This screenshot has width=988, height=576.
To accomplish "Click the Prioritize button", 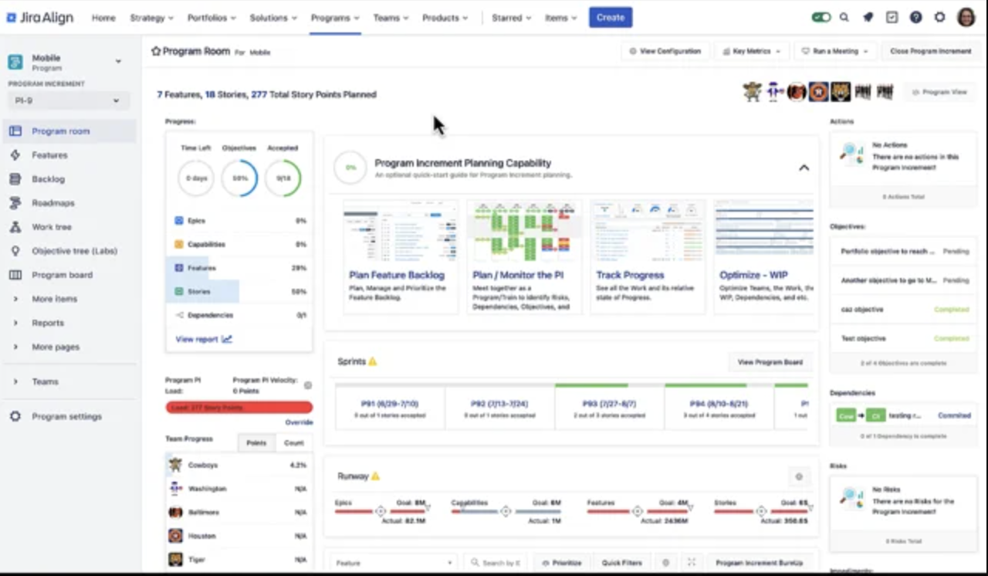I will coord(561,563).
